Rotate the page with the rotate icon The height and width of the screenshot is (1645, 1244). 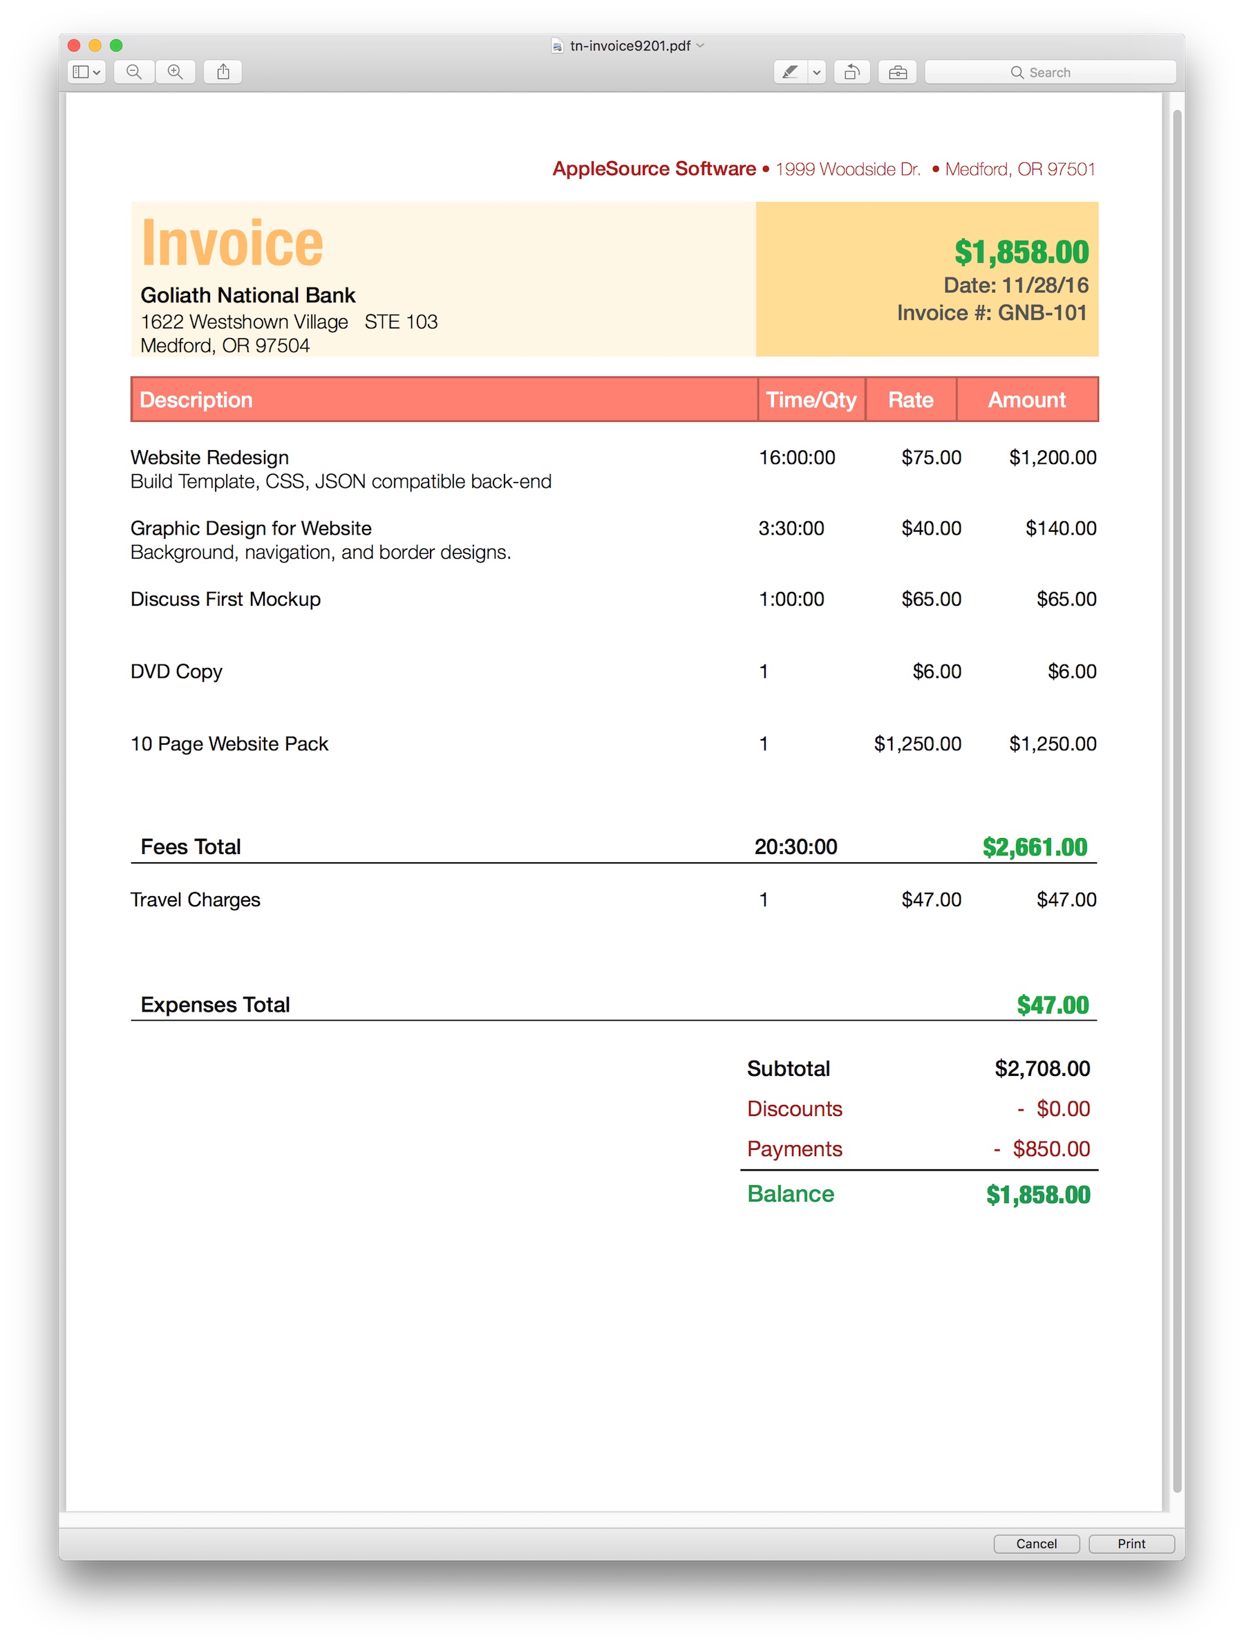coord(851,72)
